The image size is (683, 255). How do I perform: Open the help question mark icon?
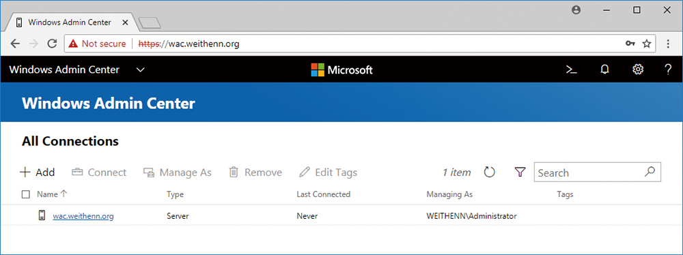pos(669,70)
